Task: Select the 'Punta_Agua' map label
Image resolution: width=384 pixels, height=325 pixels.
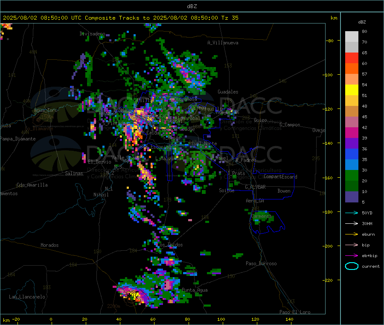Action: click(195, 290)
